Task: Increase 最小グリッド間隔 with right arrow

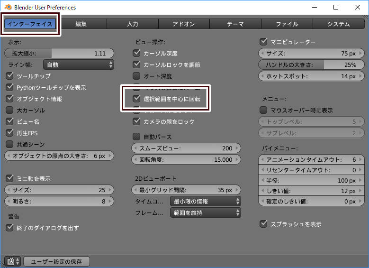Action: [x=237, y=190]
